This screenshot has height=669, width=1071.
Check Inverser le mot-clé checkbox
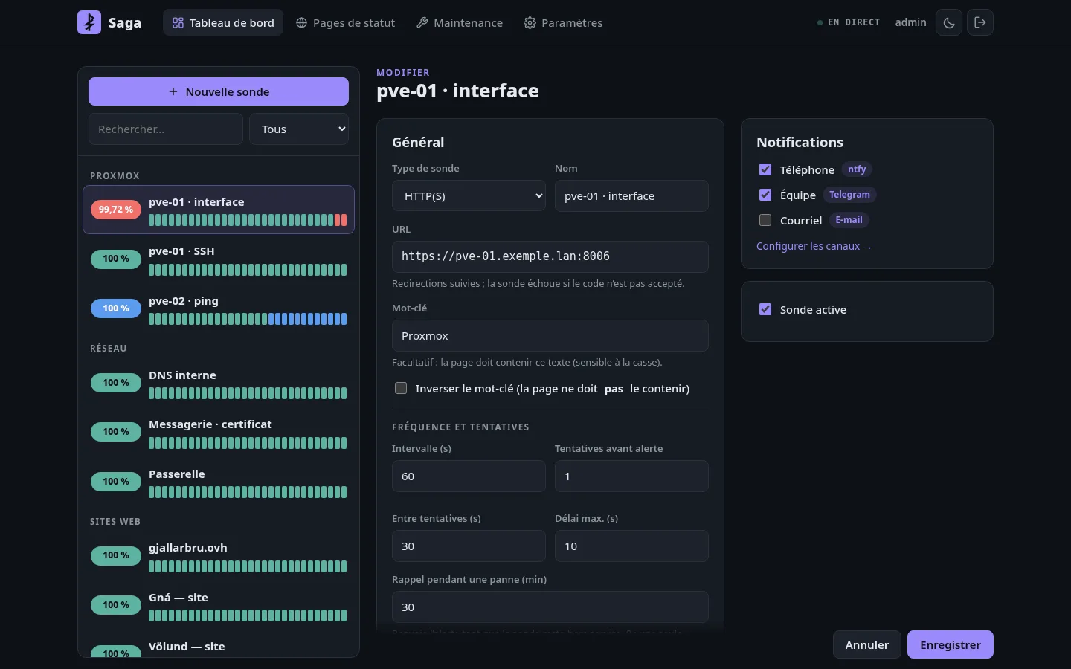401,388
